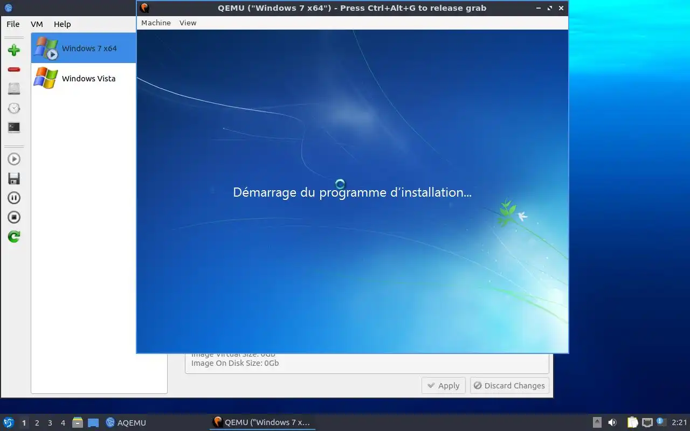
Task: Open the start menu on the taskbar
Action: point(9,422)
